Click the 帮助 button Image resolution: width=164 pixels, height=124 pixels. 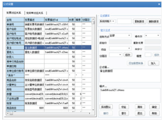[155, 114]
